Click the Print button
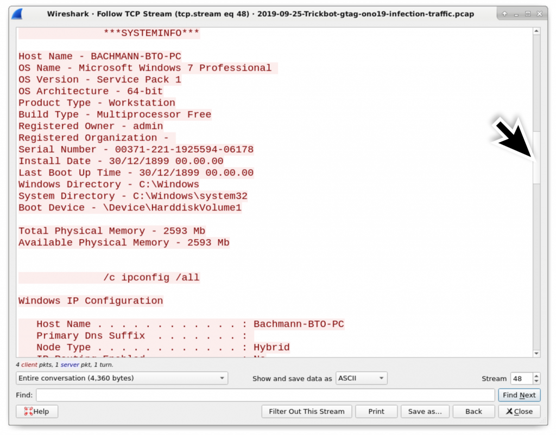This screenshot has width=556, height=435. pos(376,411)
